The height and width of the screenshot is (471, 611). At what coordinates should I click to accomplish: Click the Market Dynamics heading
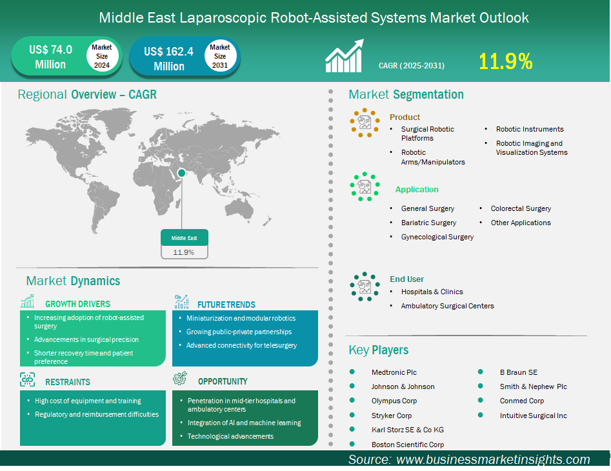(x=73, y=281)
